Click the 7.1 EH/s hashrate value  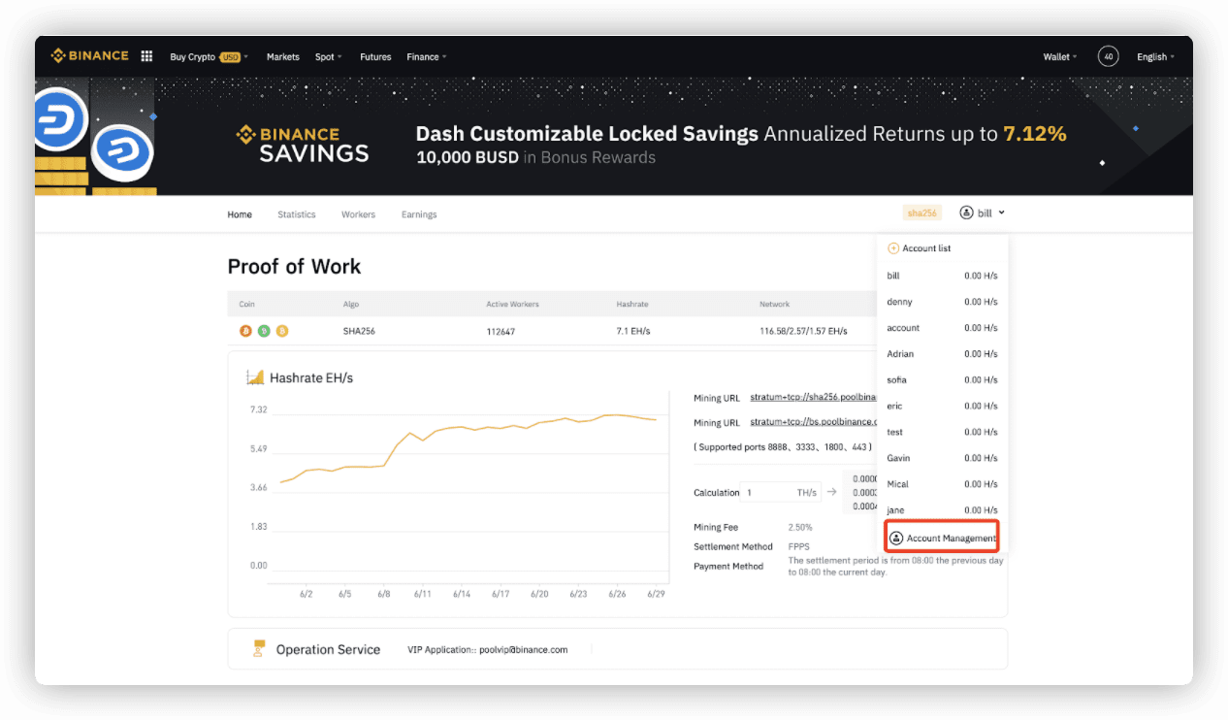point(632,332)
